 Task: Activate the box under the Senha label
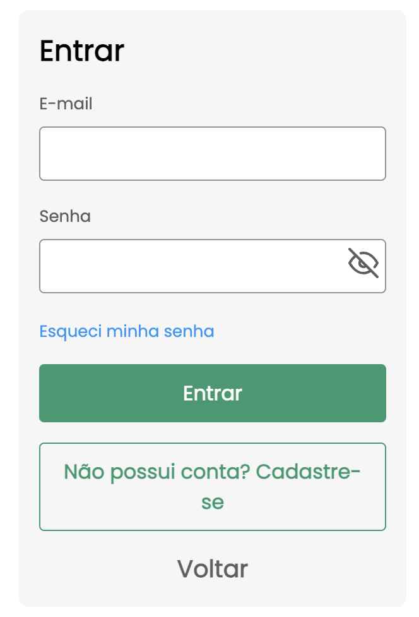click(x=189, y=266)
